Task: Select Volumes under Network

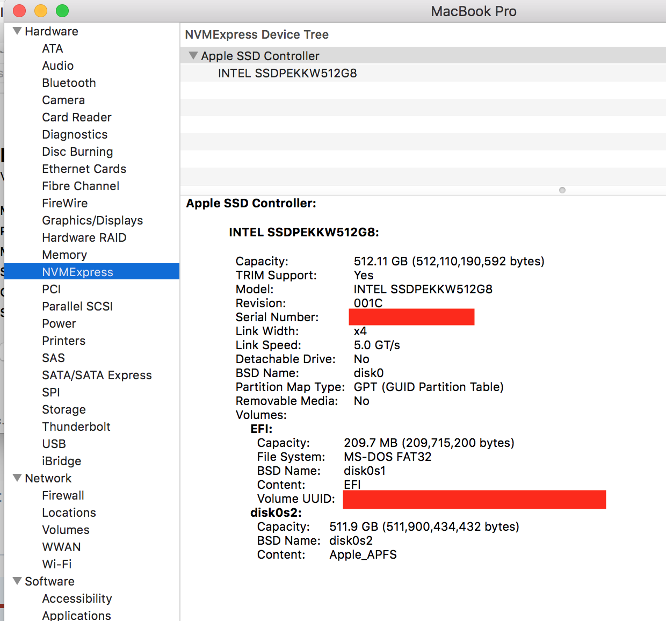Action: (66, 530)
